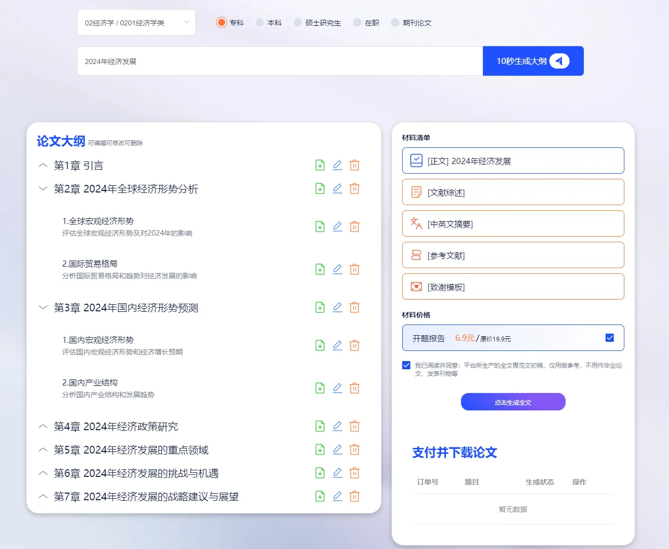This screenshot has height=549, width=669.
Task: Select the [中英文摘要] material item
Action: point(513,224)
